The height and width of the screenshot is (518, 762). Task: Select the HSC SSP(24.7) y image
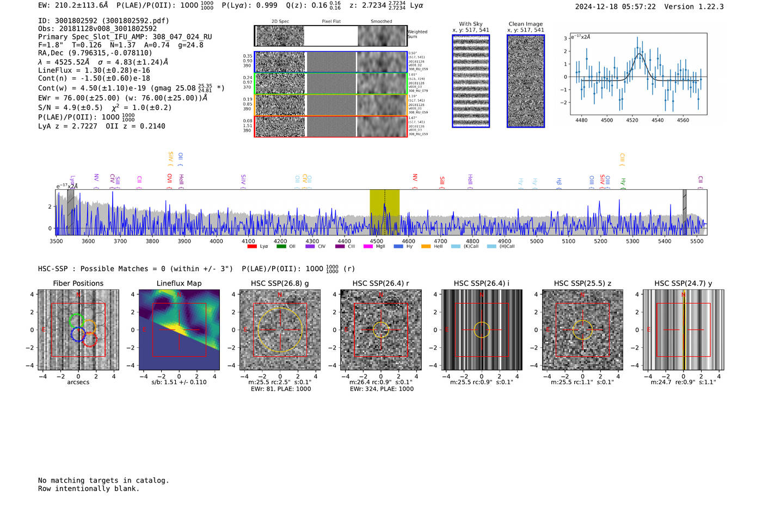pos(684,330)
